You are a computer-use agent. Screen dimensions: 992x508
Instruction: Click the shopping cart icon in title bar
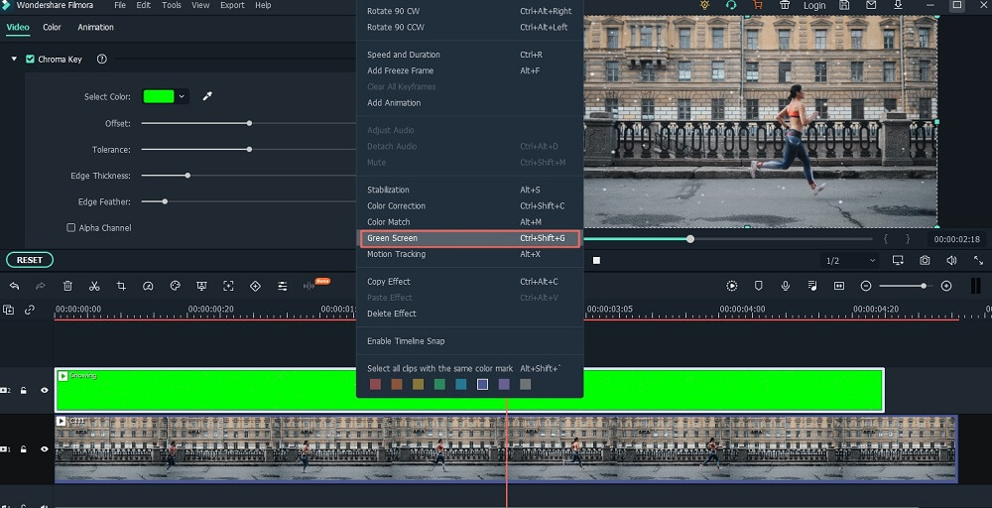(x=758, y=5)
